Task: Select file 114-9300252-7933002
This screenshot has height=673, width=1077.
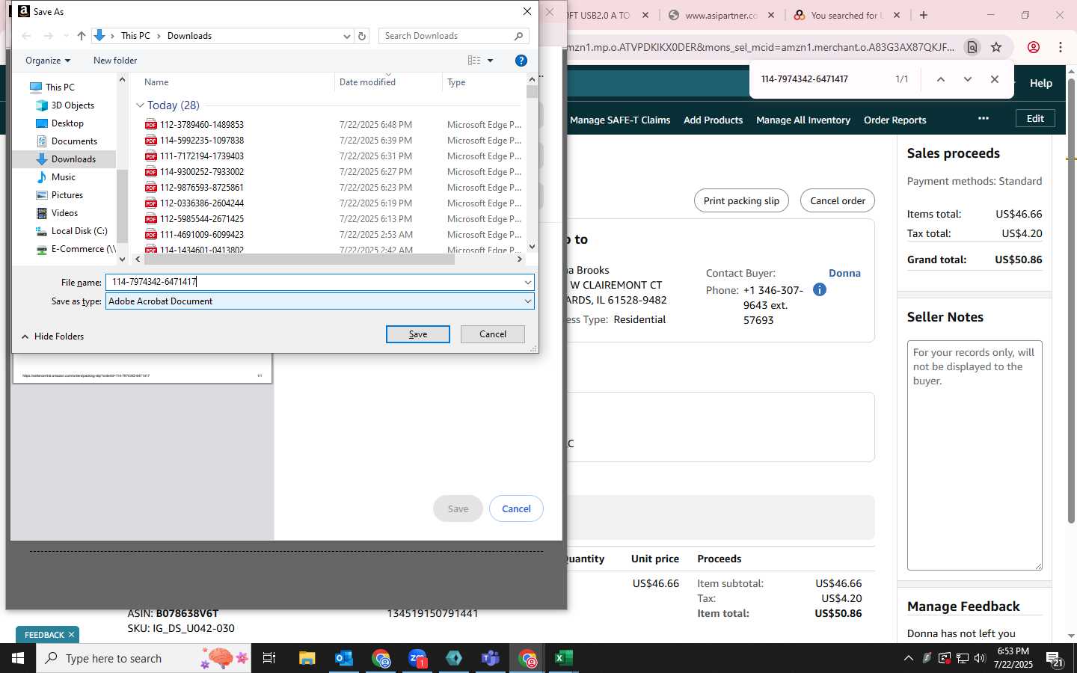Action: click(202, 172)
